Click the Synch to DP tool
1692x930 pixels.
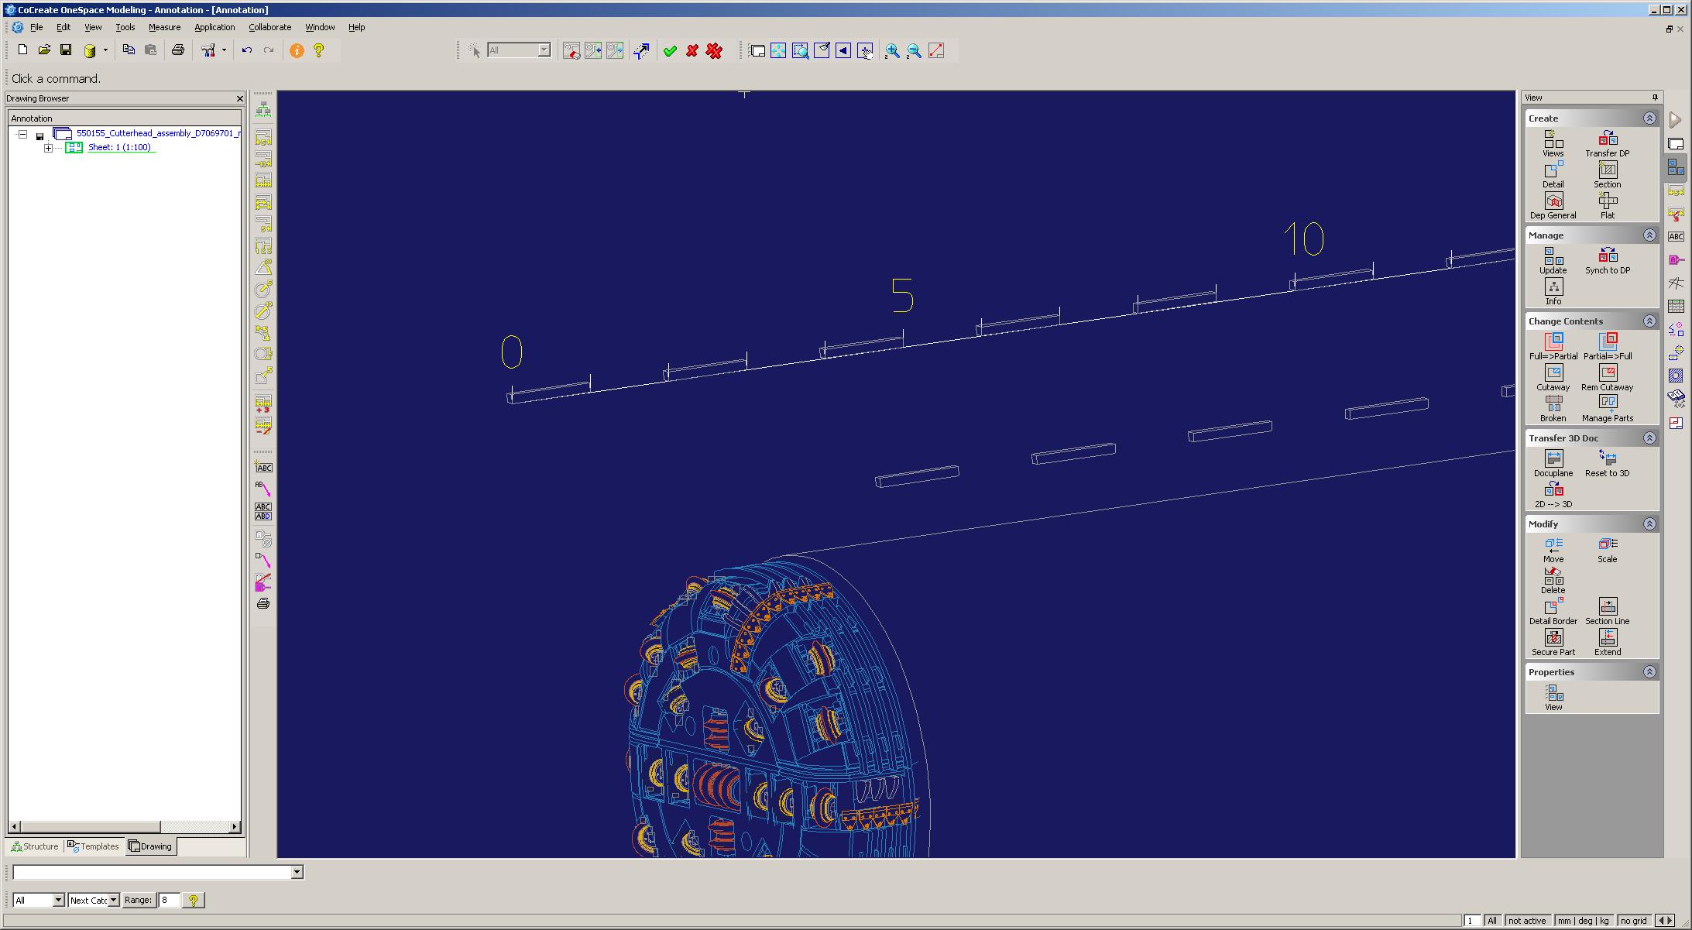(1608, 261)
